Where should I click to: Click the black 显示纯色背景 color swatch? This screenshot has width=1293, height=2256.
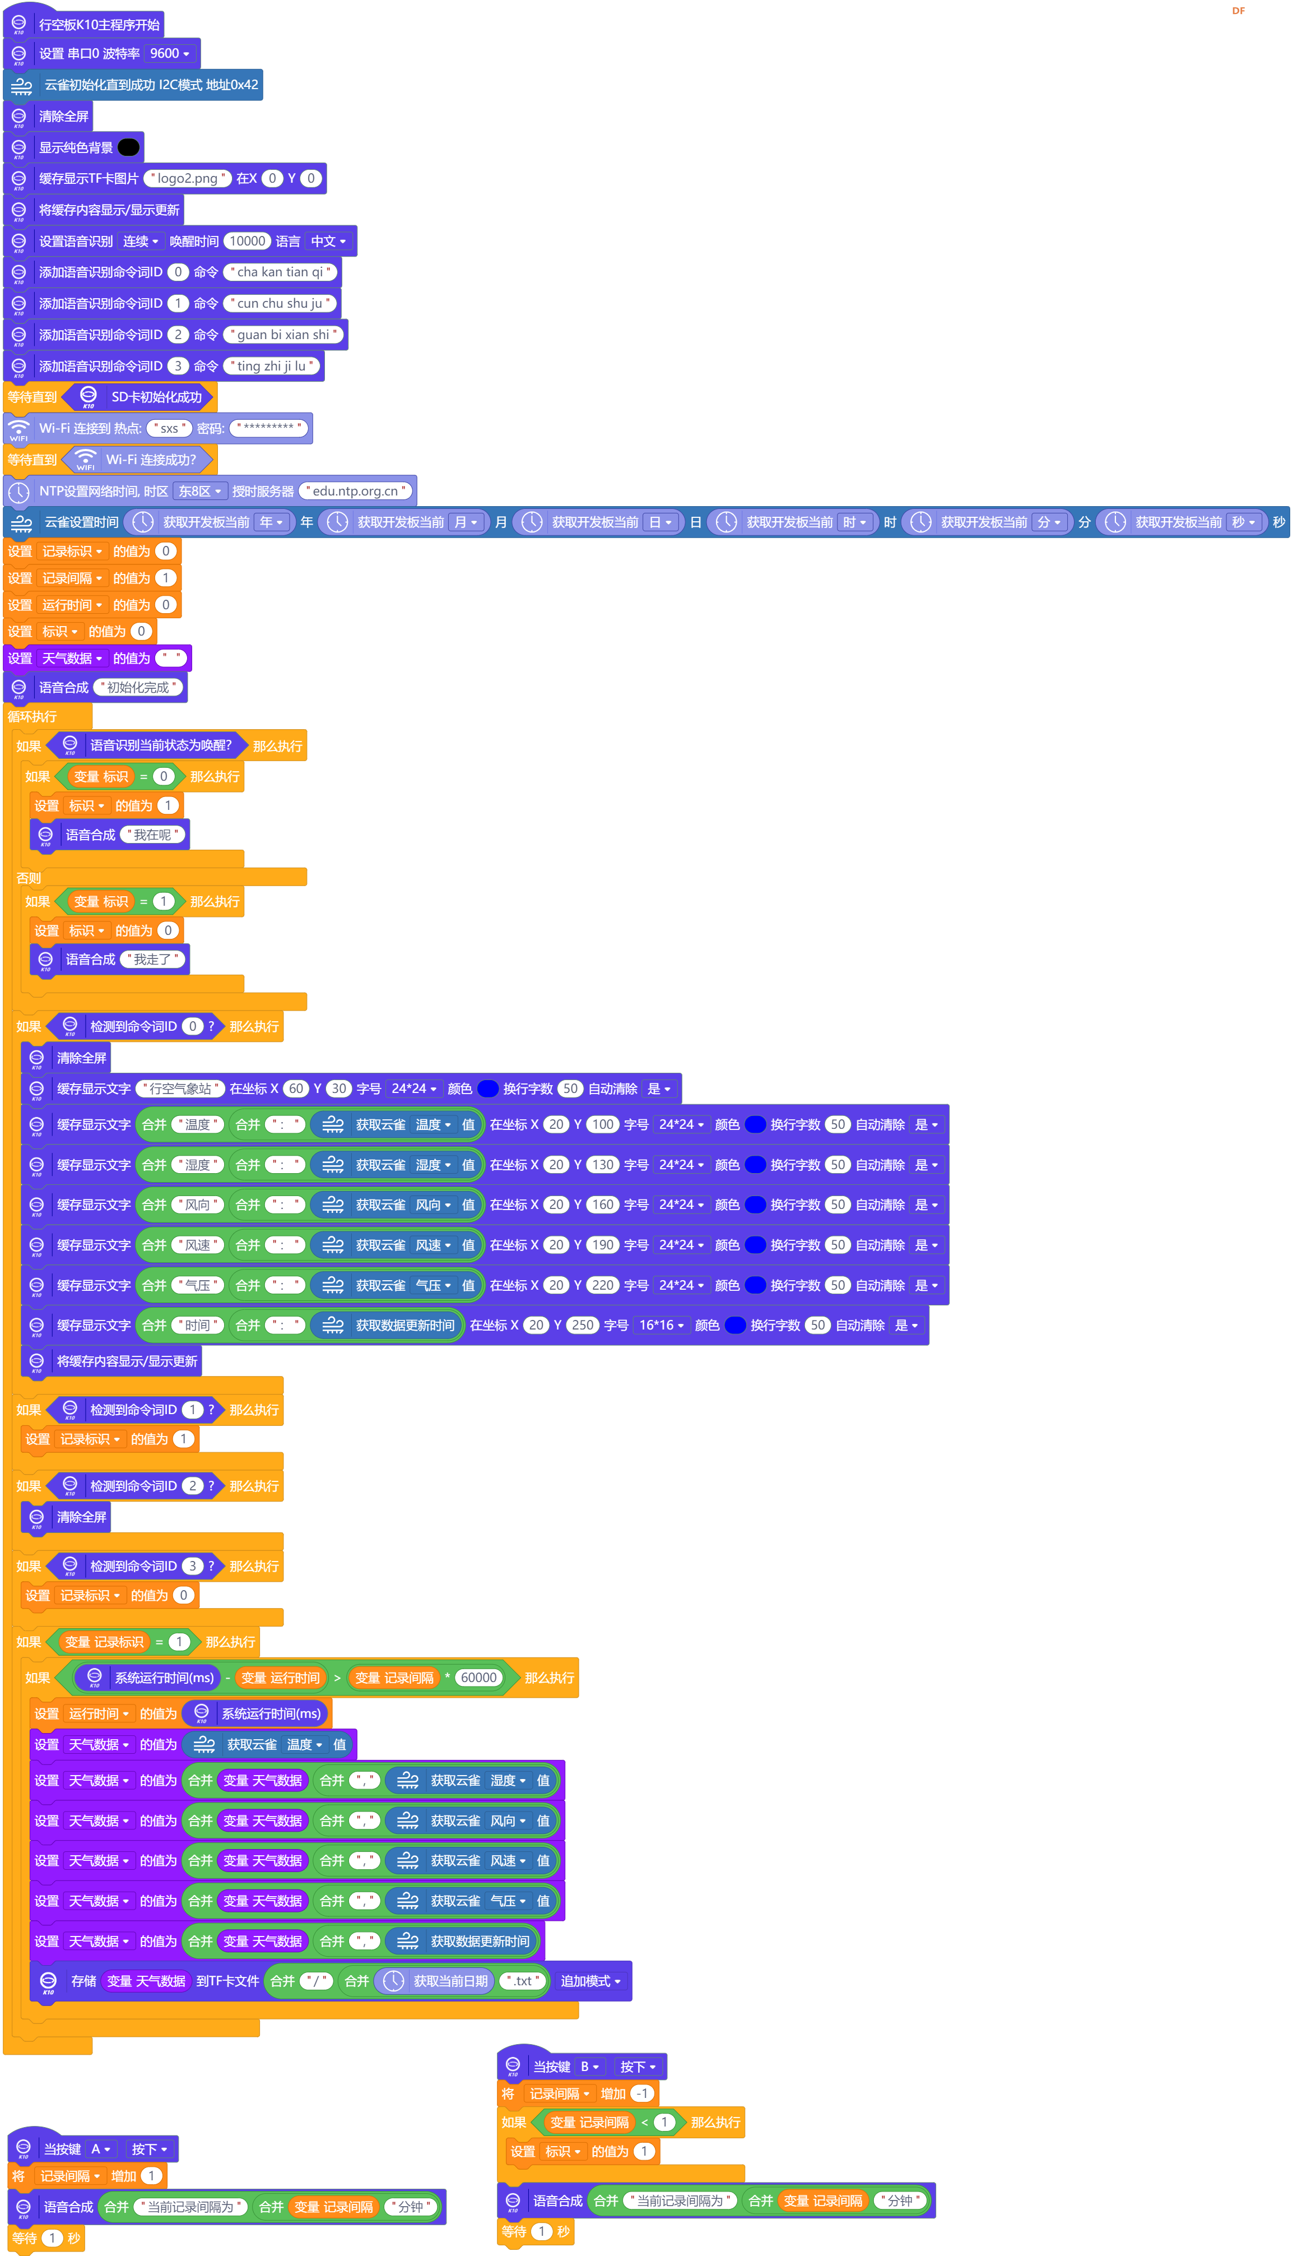[129, 147]
